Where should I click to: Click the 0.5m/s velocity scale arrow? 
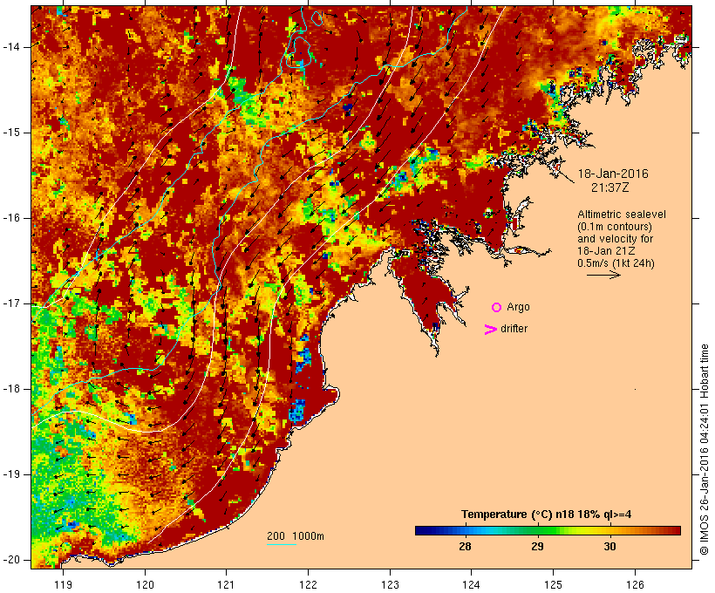[603, 275]
